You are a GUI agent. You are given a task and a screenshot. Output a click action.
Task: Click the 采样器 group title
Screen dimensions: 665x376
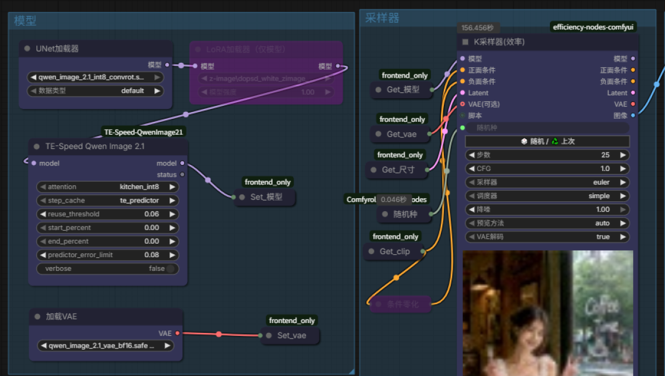click(x=382, y=18)
